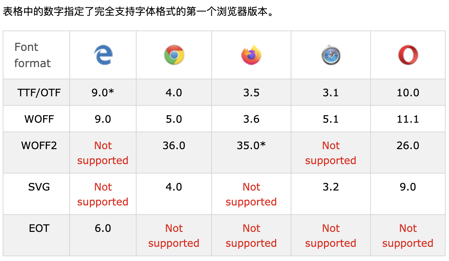449x261 pixels.
Task: Click Chrome's WOFF2 version 36.0
Action: (174, 145)
